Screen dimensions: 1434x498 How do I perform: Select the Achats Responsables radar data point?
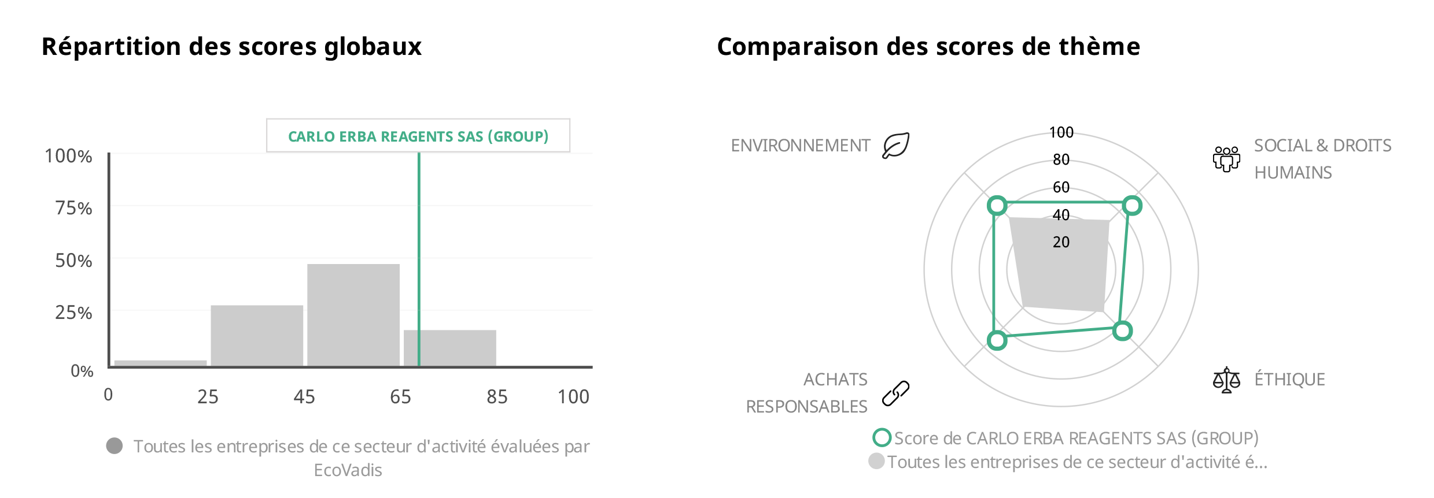tap(997, 340)
